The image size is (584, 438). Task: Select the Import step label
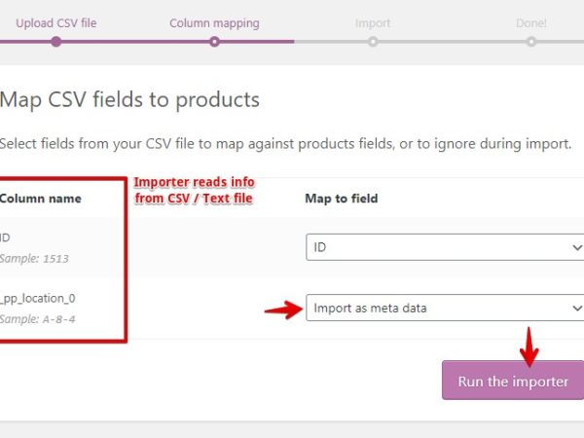click(x=373, y=22)
